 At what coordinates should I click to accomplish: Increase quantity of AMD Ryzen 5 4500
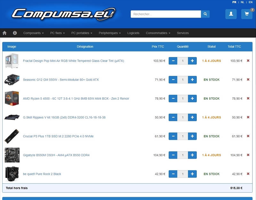(x=192, y=99)
